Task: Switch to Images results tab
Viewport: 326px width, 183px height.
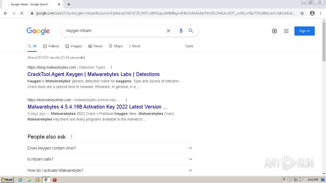Action: pyautogui.click(x=74, y=46)
